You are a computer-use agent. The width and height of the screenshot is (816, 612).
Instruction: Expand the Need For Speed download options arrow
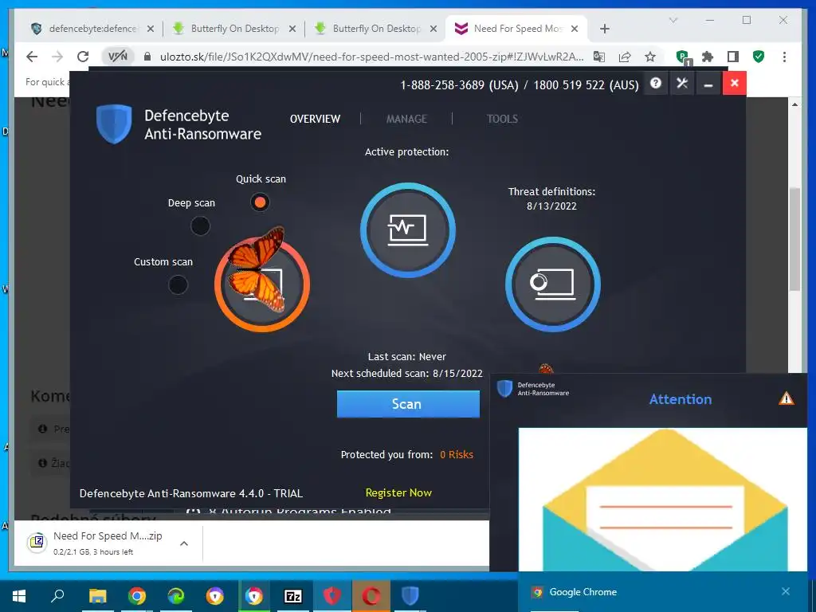point(184,543)
